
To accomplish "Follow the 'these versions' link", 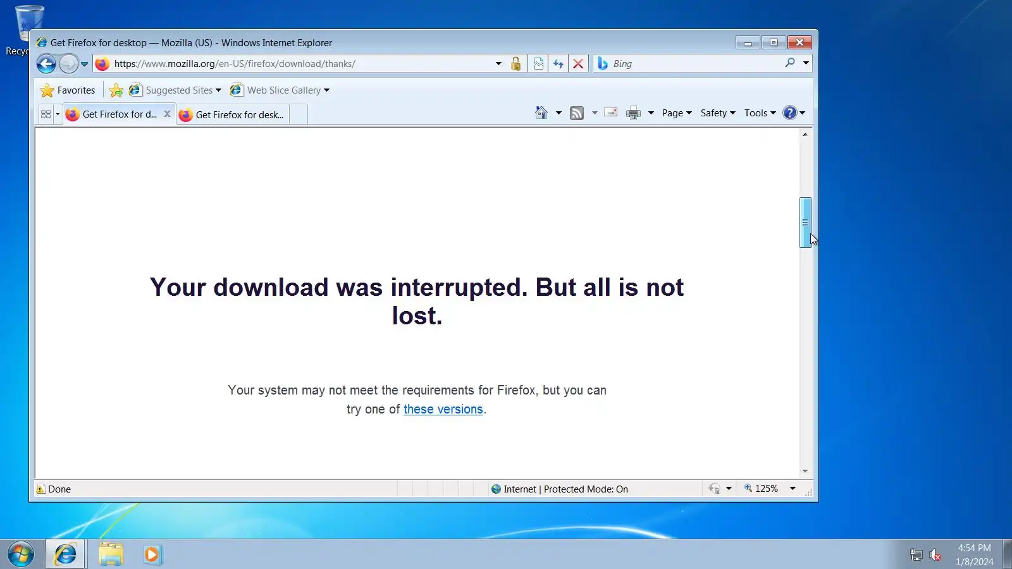I will [x=443, y=409].
